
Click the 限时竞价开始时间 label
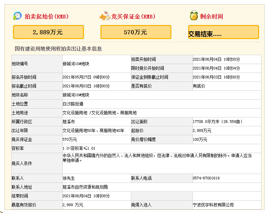(147, 68)
